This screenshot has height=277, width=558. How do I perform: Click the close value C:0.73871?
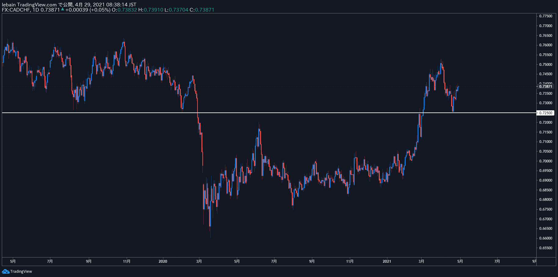click(x=202, y=10)
